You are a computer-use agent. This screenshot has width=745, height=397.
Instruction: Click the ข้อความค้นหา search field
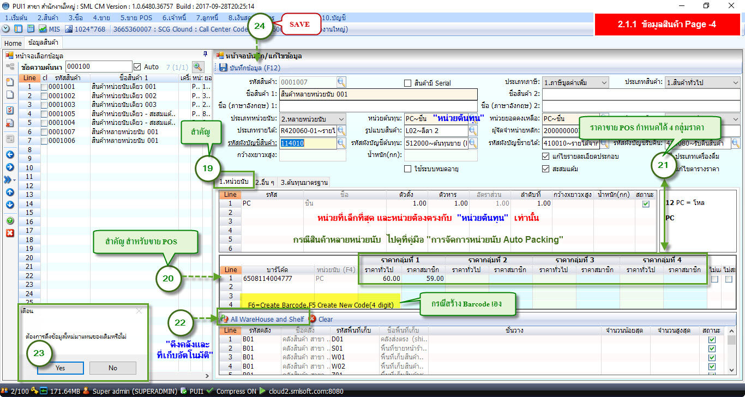coord(98,67)
